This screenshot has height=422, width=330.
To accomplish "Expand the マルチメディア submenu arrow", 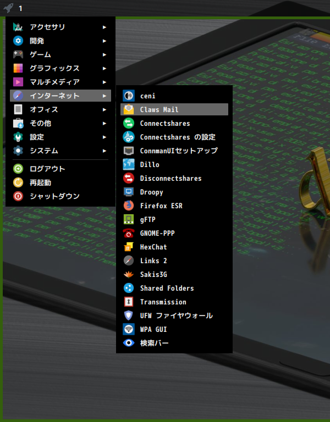I will [x=105, y=82].
